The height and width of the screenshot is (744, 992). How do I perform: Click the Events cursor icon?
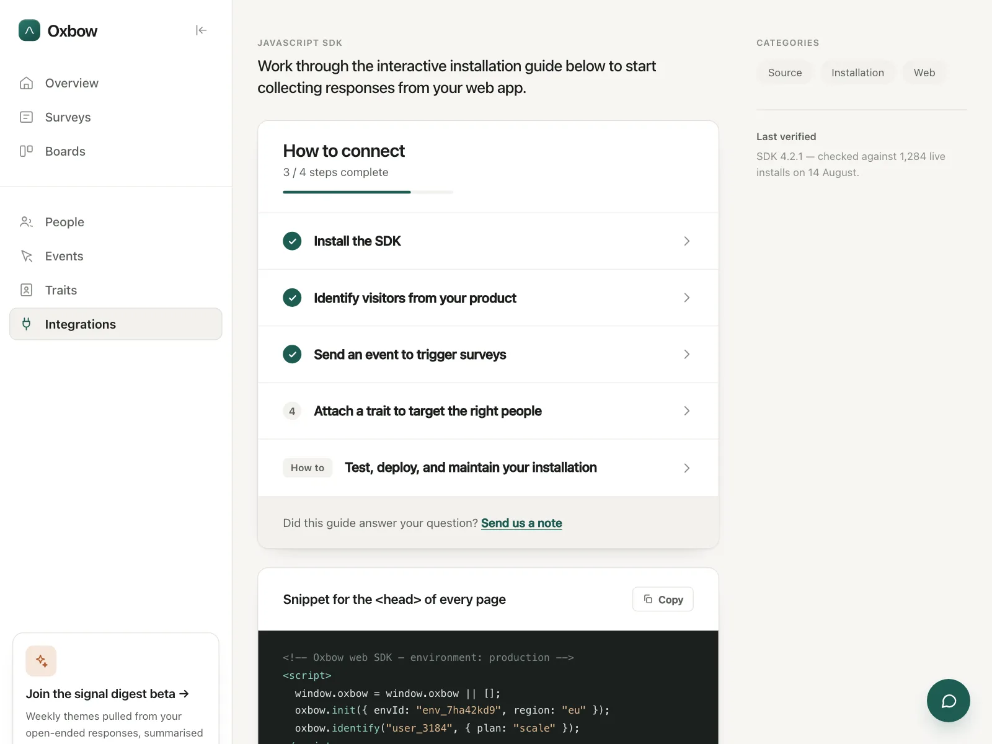click(x=26, y=256)
